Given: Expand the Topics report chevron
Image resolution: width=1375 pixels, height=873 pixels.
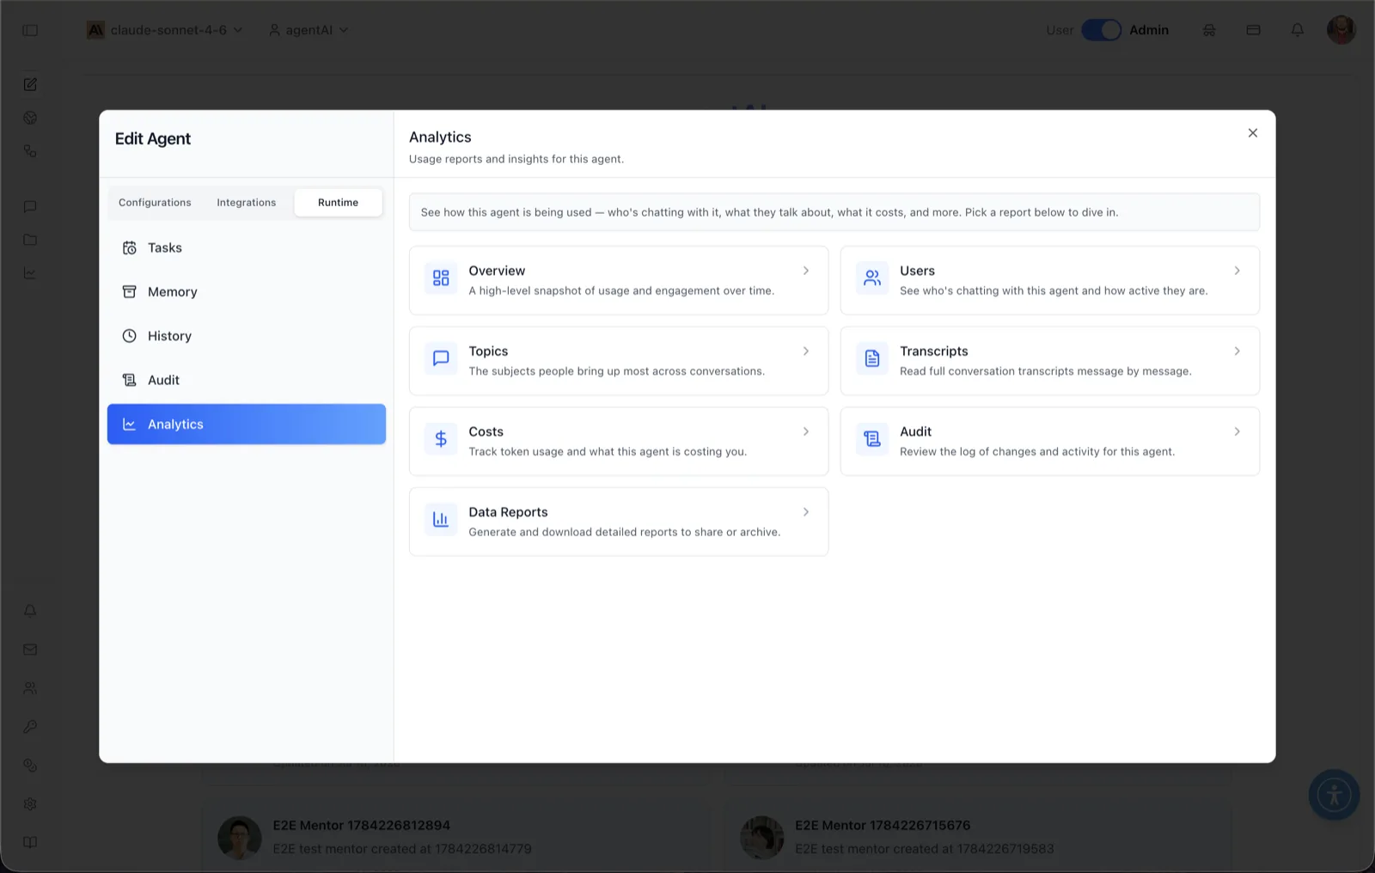Looking at the screenshot, I should click(806, 351).
